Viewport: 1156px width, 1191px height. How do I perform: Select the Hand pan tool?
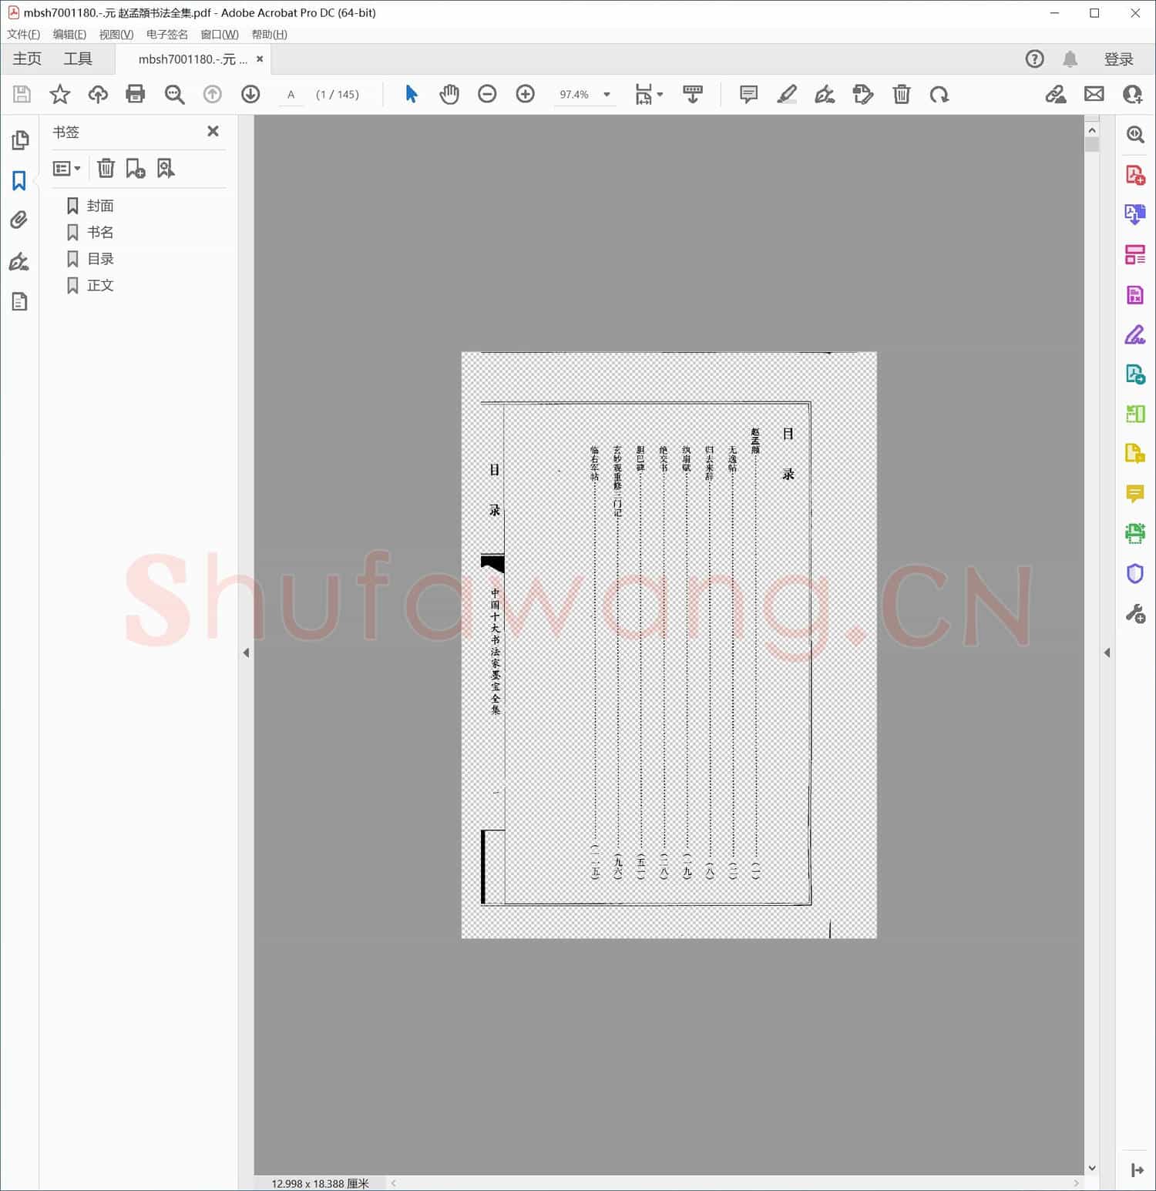click(x=449, y=94)
